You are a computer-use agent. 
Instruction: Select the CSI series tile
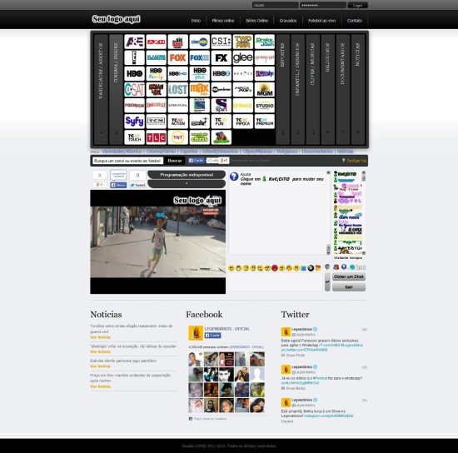[x=222, y=42]
